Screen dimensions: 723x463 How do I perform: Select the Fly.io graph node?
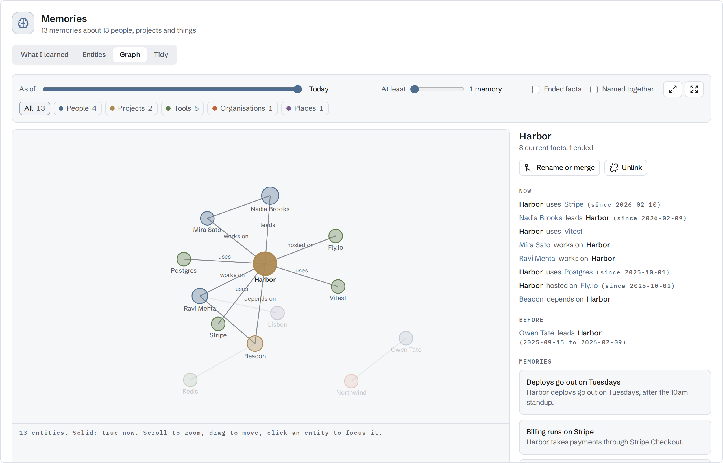tap(336, 236)
